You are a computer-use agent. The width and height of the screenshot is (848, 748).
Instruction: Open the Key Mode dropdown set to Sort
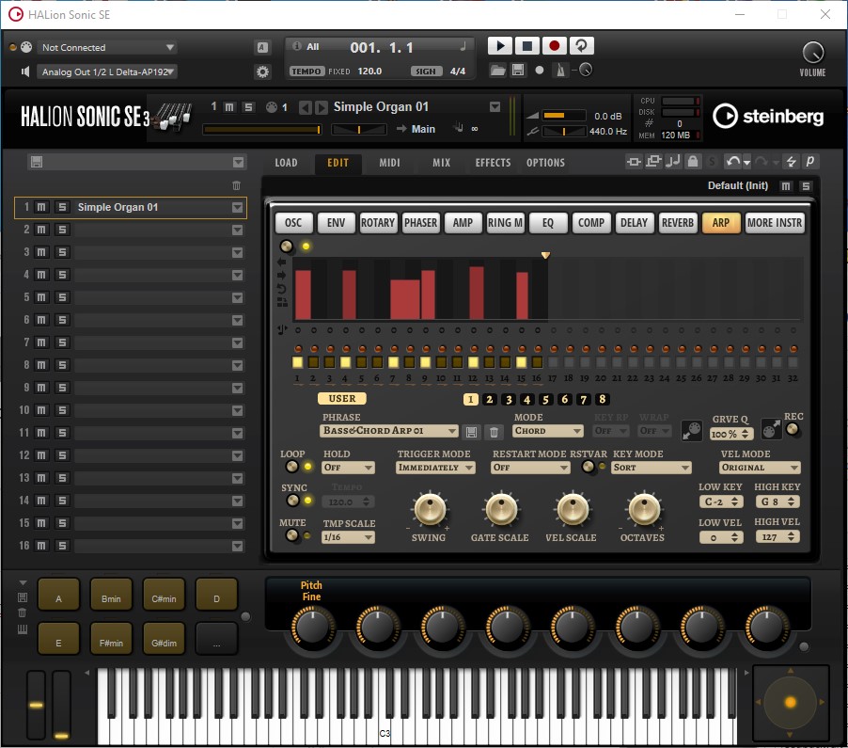pyautogui.click(x=652, y=468)
